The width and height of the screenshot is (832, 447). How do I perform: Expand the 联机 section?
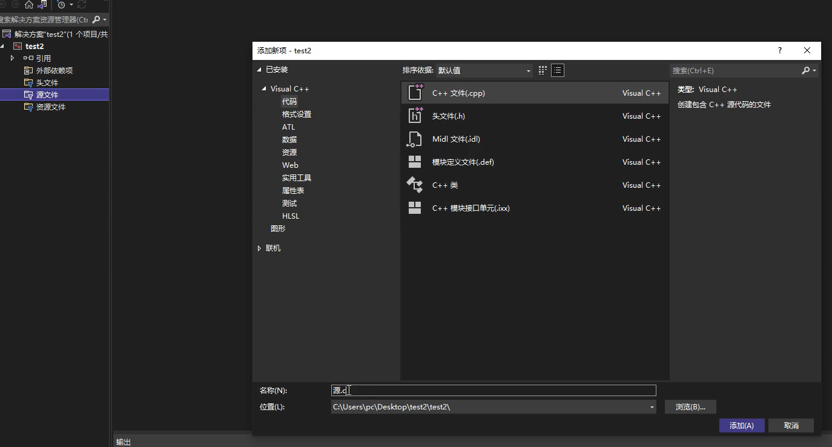pyautogui.click(x=260, y=248)
